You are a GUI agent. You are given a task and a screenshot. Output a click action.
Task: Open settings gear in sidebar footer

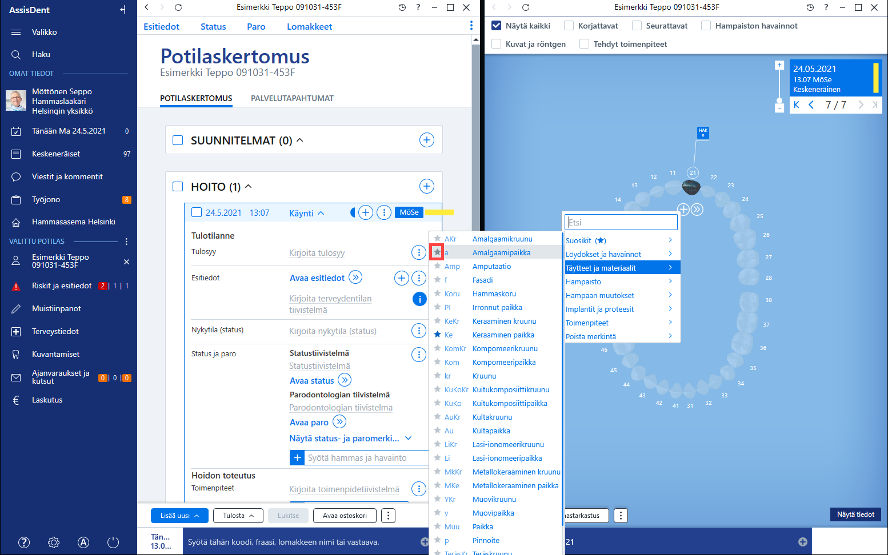[x=54, y=542]
